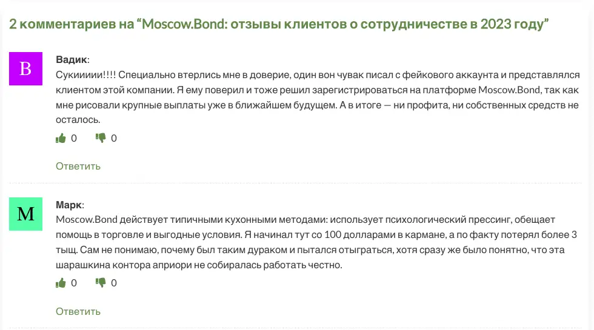This screenshot has width=594, height=330.
Task: Like Вадик's comment with thumbs up
Action: (x=61, y=138)
